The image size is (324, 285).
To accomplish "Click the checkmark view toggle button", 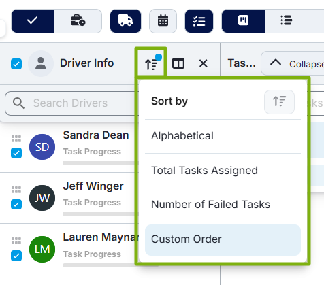I will click(x=33, y=21).
